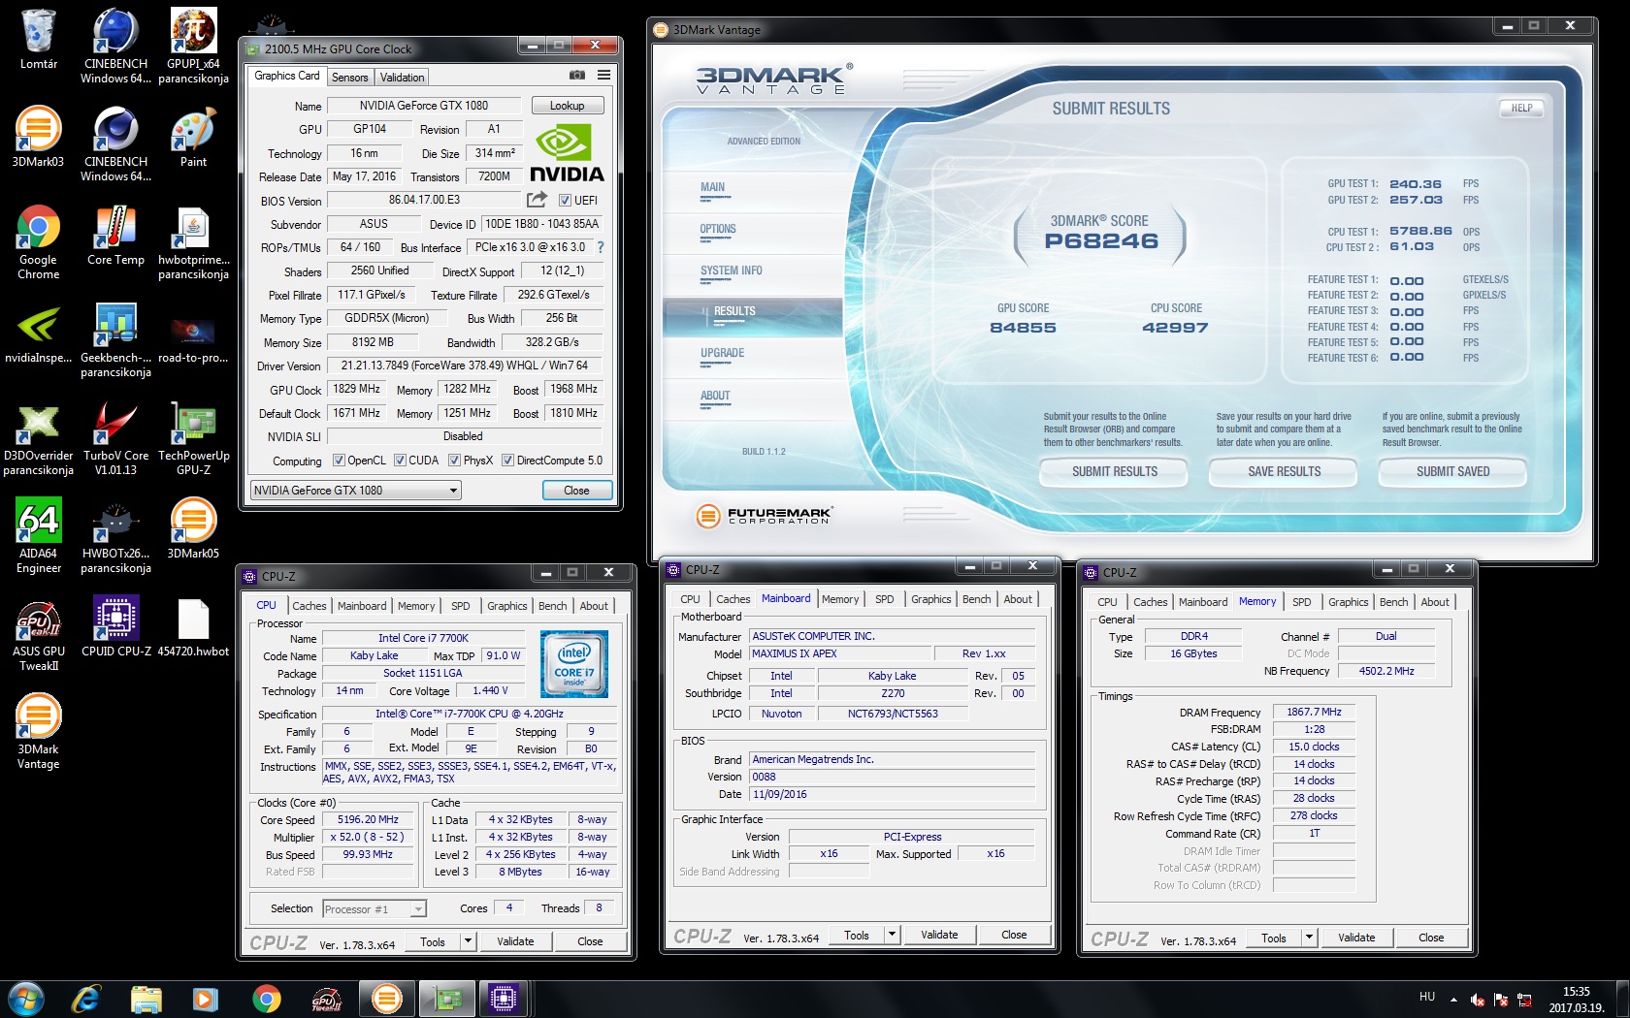Open the Lomtár recycle bin icon
This screenshot has height=1018, width=1630.
[x=38, y=39]
